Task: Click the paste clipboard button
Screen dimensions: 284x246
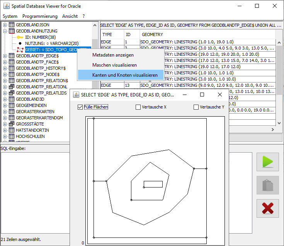Action: 267,185
